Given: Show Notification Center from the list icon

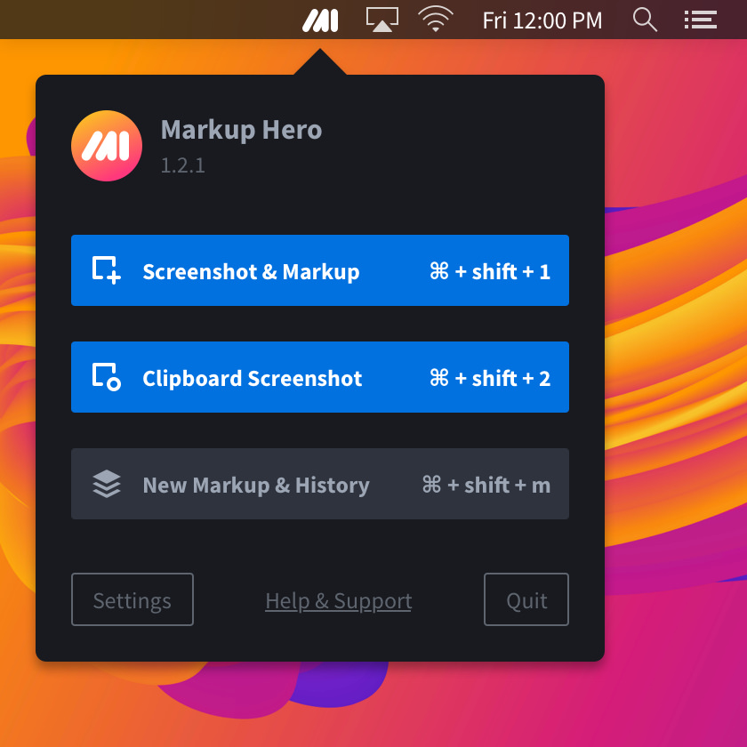Looking at the screenshot, I should click(701, 20).
